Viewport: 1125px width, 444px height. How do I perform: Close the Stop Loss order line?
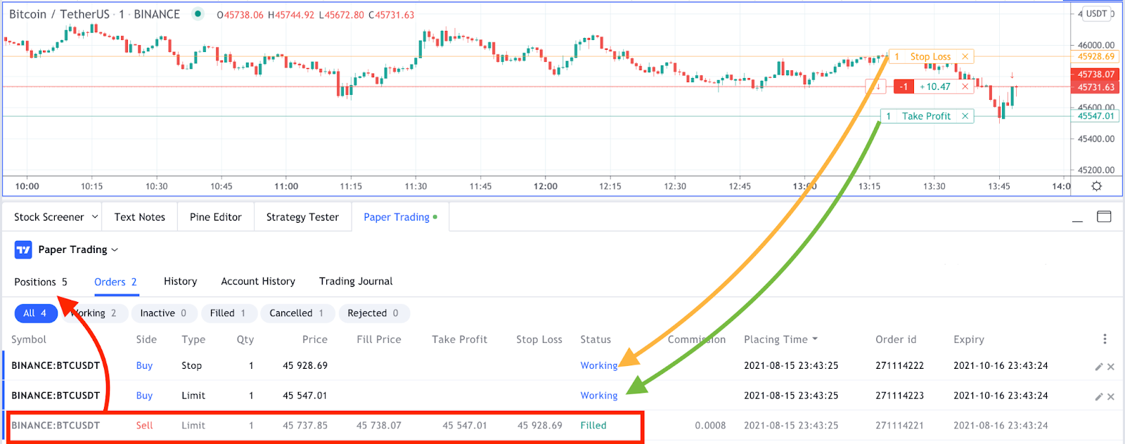[x=965, y=57]
